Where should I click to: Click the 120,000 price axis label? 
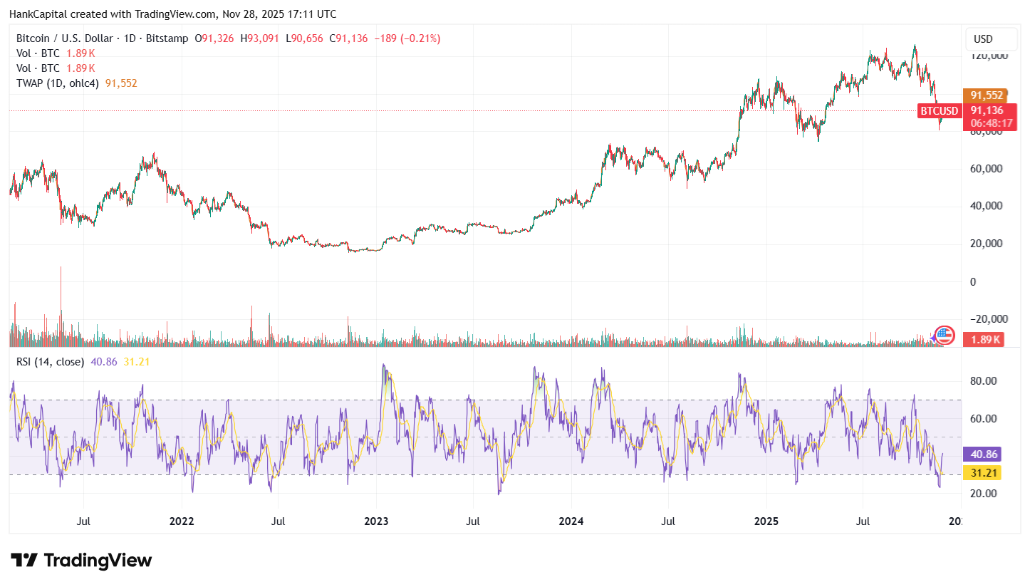coord(989,56)
